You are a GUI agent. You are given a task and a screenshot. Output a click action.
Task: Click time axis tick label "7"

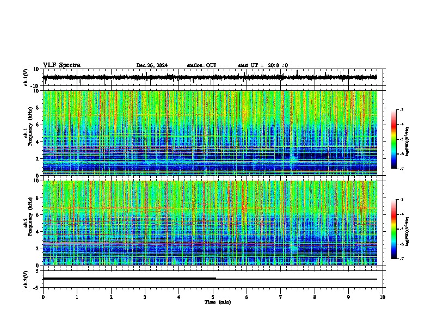tap(281, 297)
